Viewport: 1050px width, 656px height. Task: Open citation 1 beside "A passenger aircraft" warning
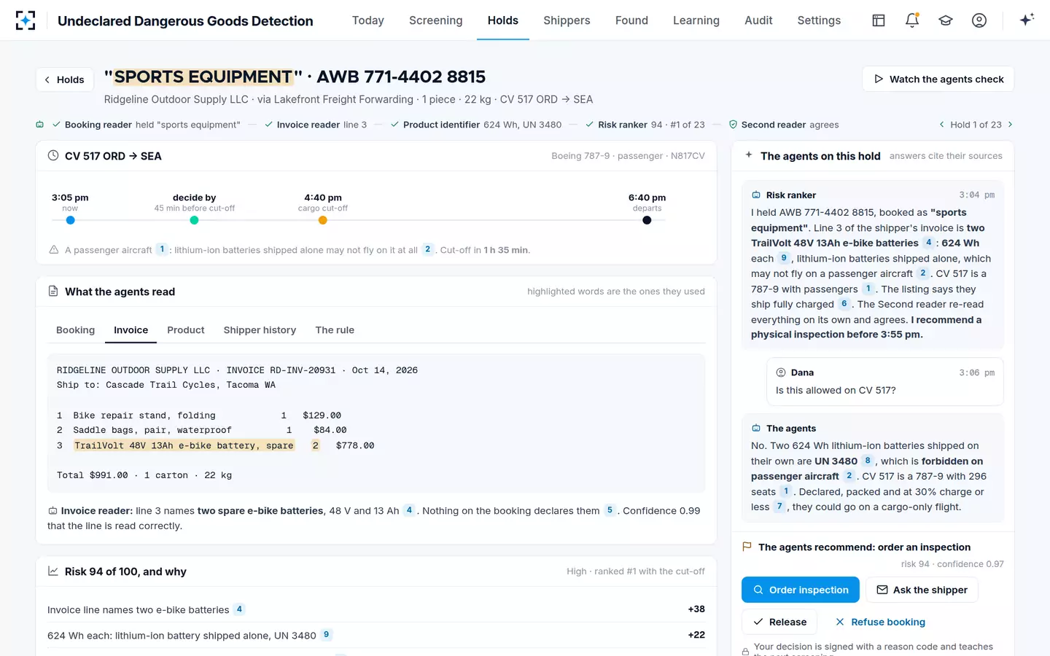point(162,249)
